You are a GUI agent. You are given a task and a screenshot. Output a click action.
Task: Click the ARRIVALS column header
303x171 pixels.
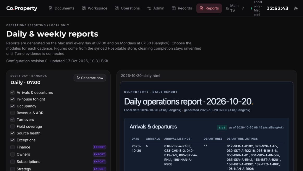point(153,139)
